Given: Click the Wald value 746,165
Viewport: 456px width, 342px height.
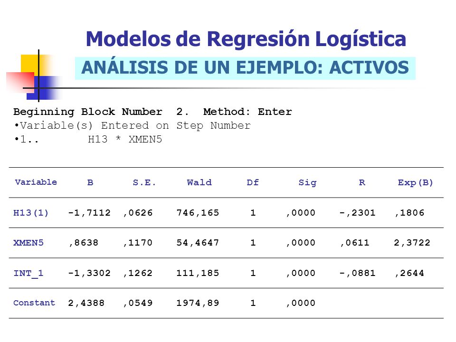Looking at the screenshot, I should tap(198, 213).
